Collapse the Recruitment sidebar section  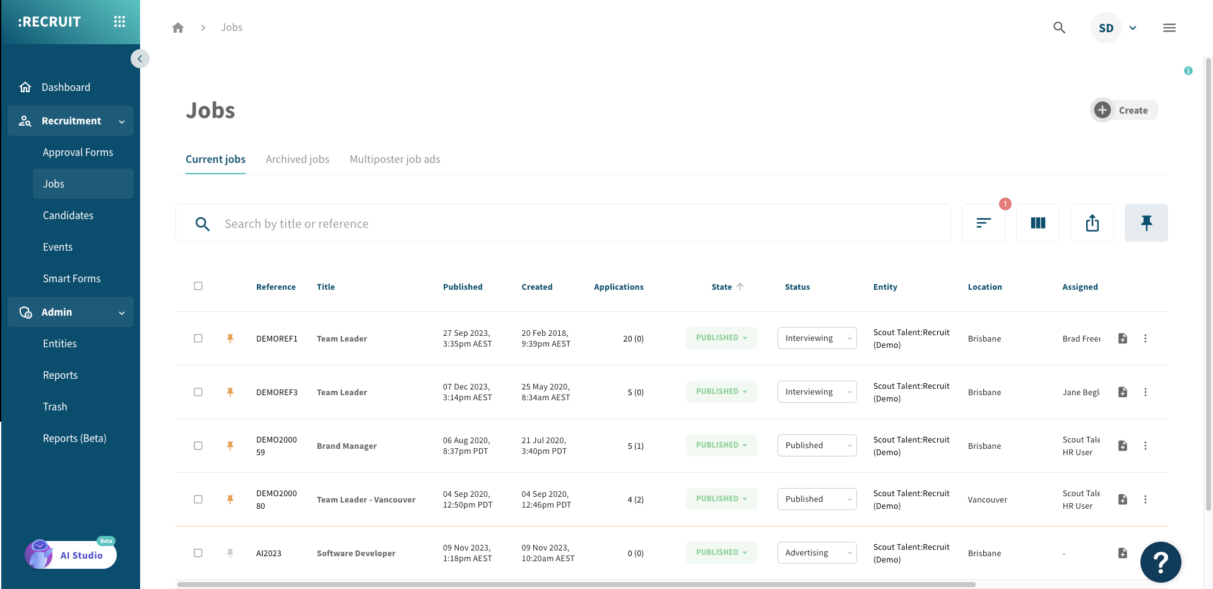122,121
